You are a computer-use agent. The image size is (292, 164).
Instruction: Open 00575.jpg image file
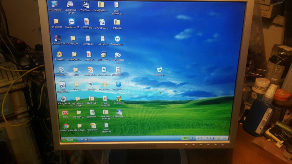87,23
